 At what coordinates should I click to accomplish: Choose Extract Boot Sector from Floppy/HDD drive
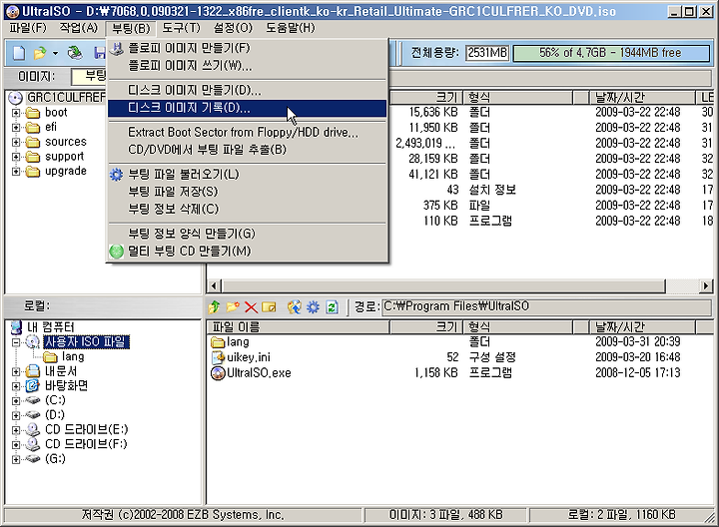click(248, 133)
